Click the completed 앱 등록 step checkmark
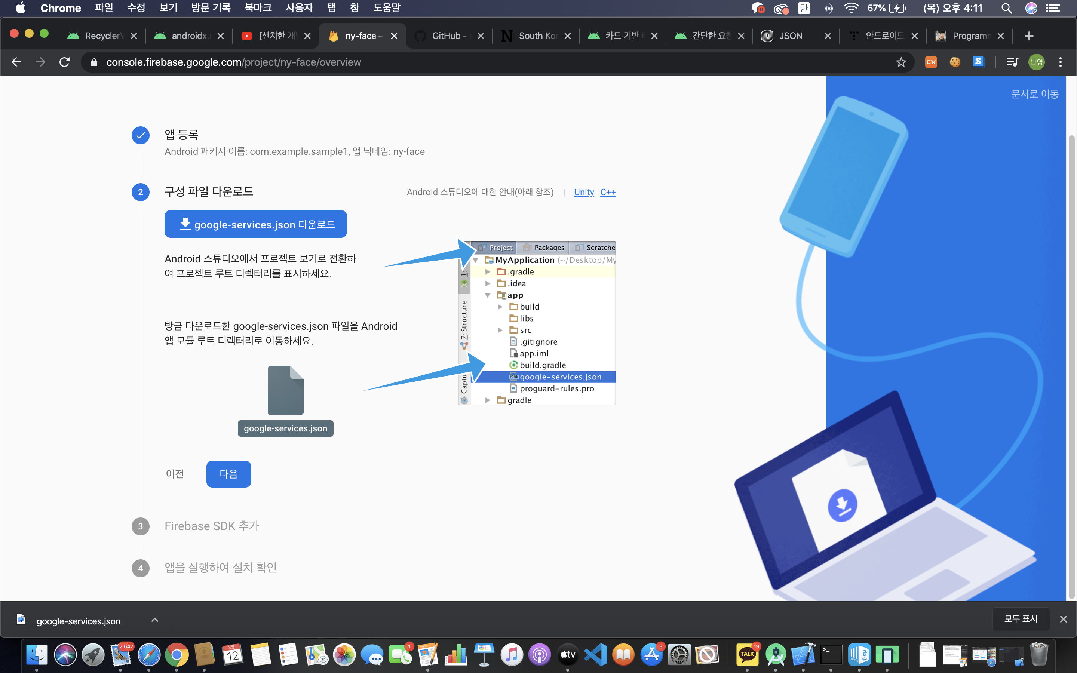This screenshot has height=673, width=1077. pyautogui.click(x=140, y=135)
